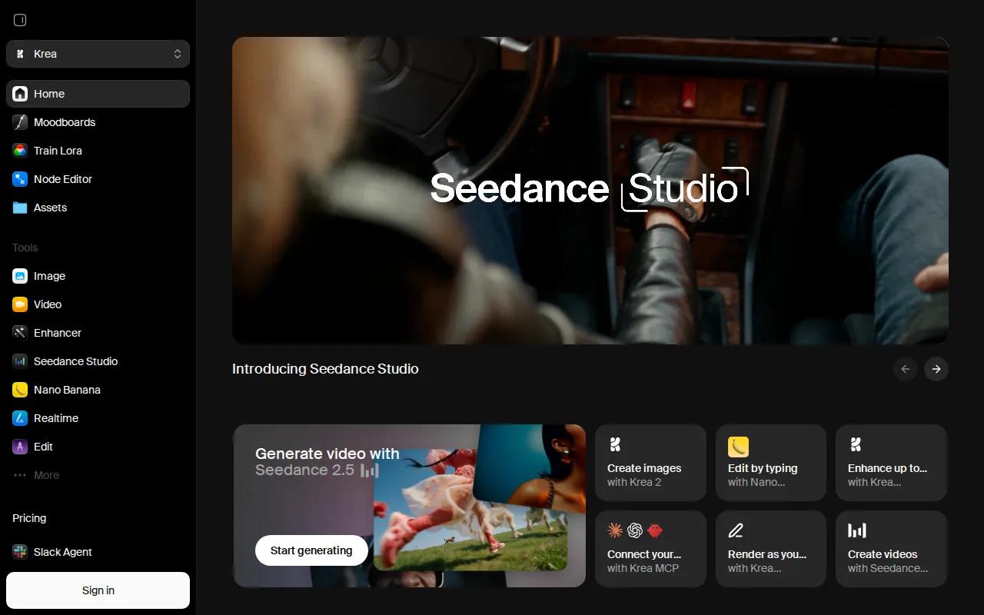This screenshot has height=615, width=984.
Task: Go to previous banner slide arrow
Action: [x=906, y=369]
